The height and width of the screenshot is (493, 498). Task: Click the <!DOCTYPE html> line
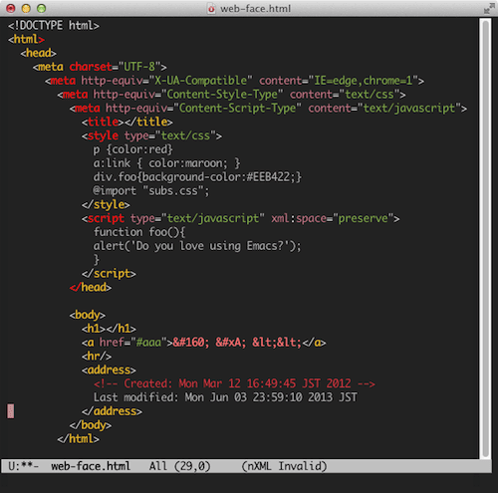click(54, 26)
